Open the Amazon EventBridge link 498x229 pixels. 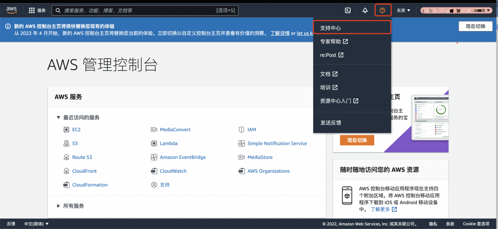(x=183, y=157)
